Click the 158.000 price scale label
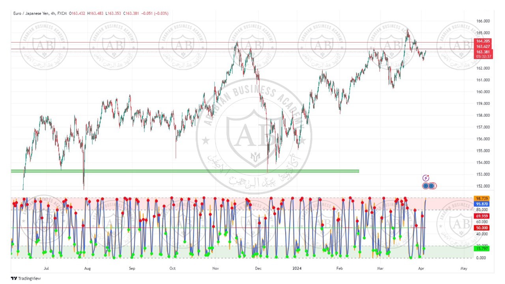Screen dimensions: 505x284 coord(483,116)
